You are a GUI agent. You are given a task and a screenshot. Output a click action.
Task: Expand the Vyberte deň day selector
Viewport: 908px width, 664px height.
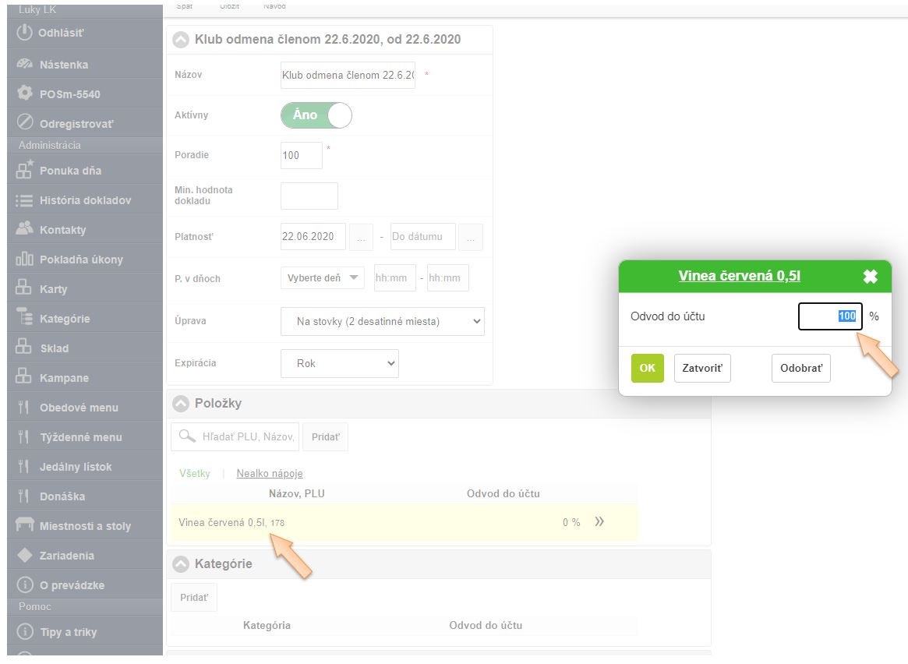pyautogui.click(x=322, y=278)
